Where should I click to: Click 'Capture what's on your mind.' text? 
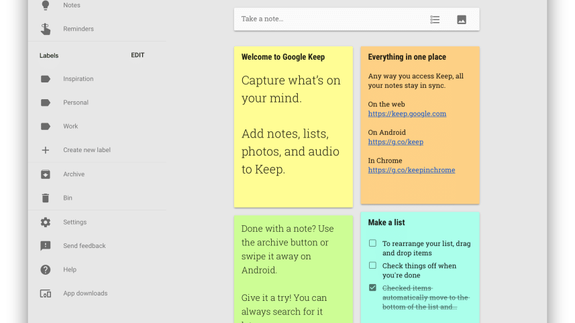coord(291,89)
